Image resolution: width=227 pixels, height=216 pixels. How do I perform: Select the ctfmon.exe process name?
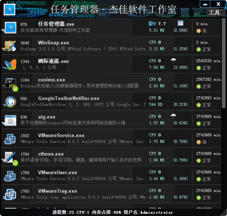coord(51,154)
